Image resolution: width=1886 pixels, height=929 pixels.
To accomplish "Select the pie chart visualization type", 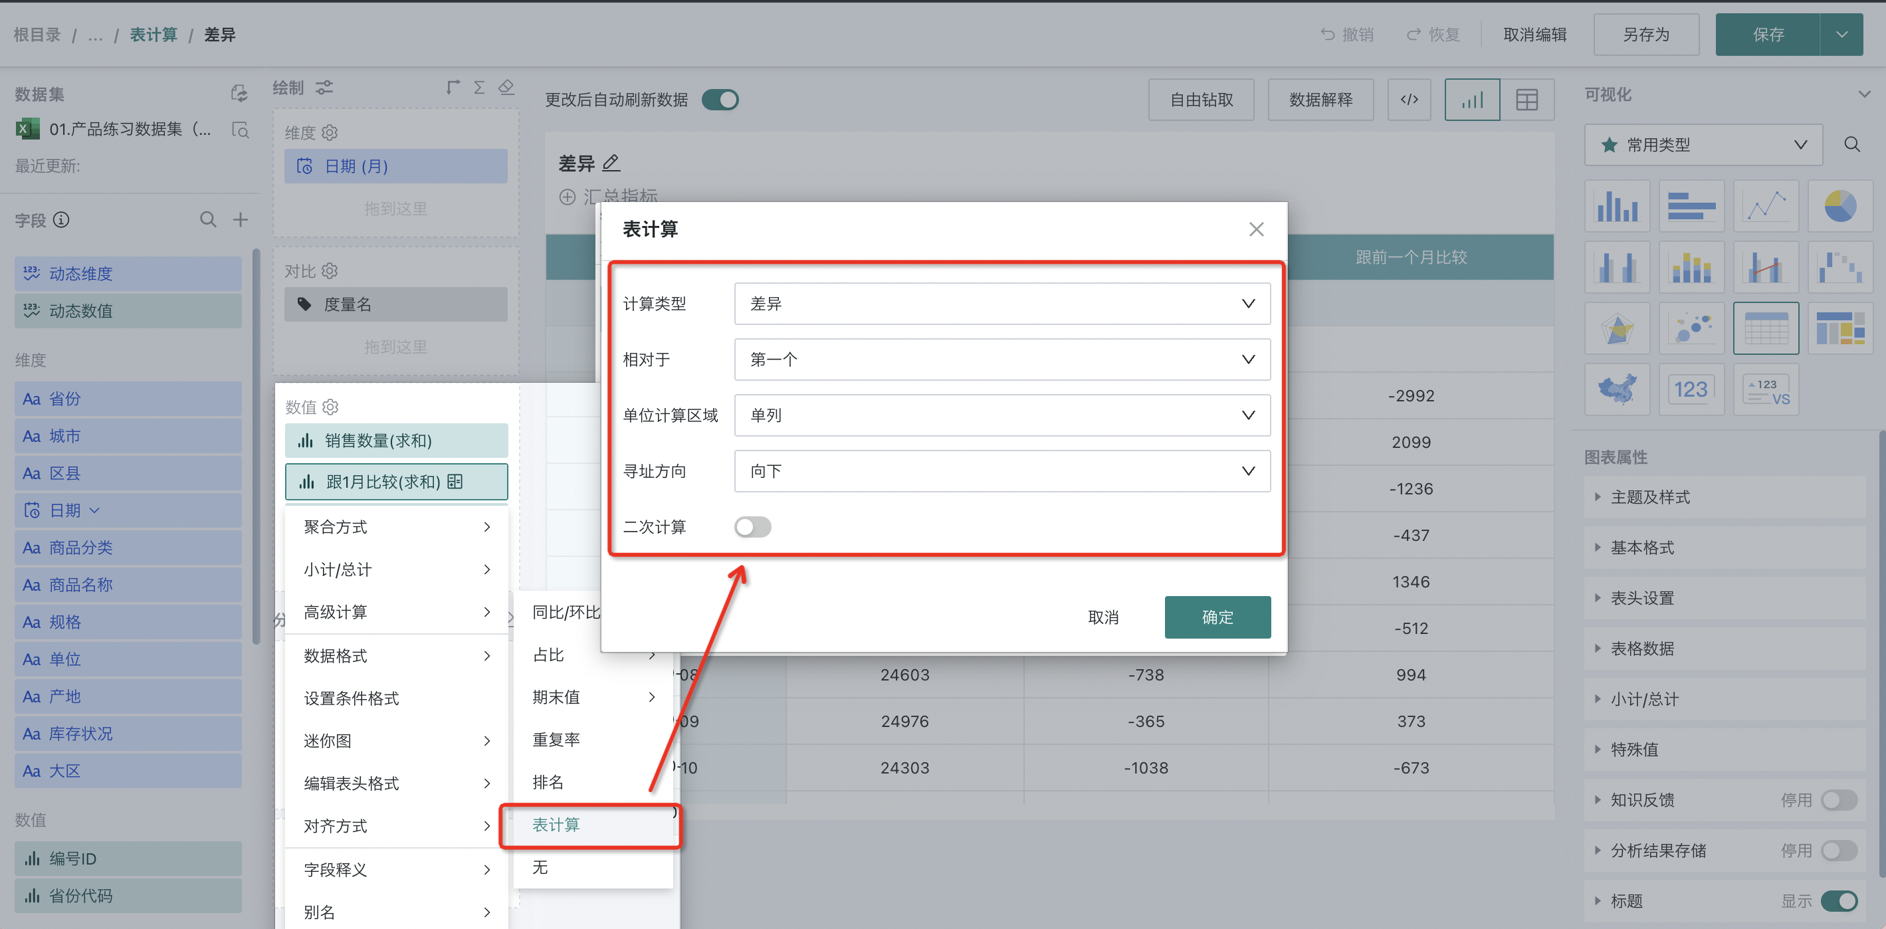I will (1839, 206).
